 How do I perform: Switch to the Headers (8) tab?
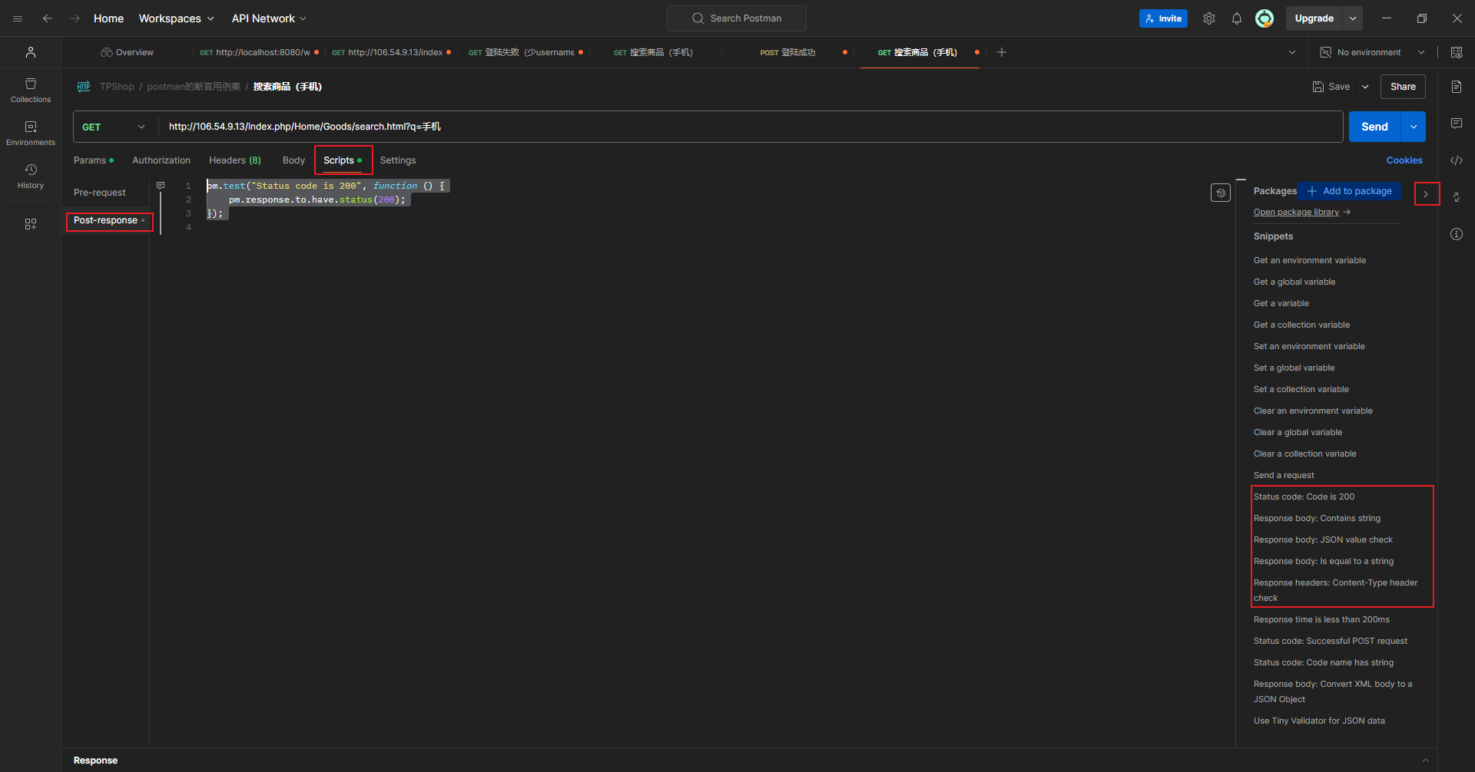pos(234,160)
